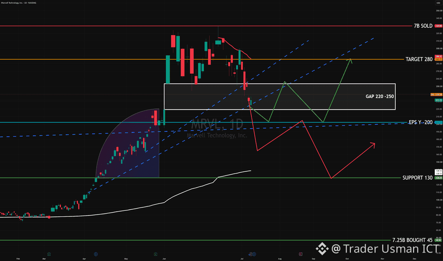Viewport: 443px width, 261px height.
Task: Click the green current price tag in gap zone
Action: pos(438,100)
